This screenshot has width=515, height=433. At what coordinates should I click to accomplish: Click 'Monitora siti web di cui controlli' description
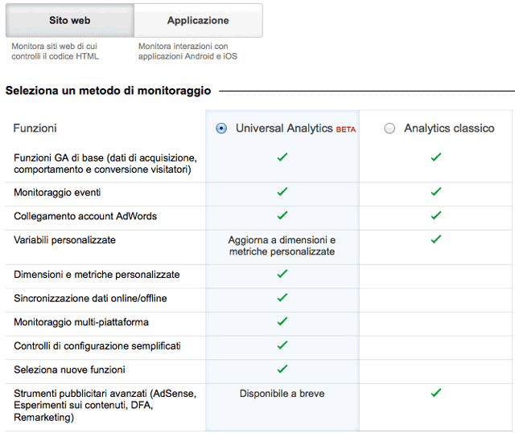[55, 51]
